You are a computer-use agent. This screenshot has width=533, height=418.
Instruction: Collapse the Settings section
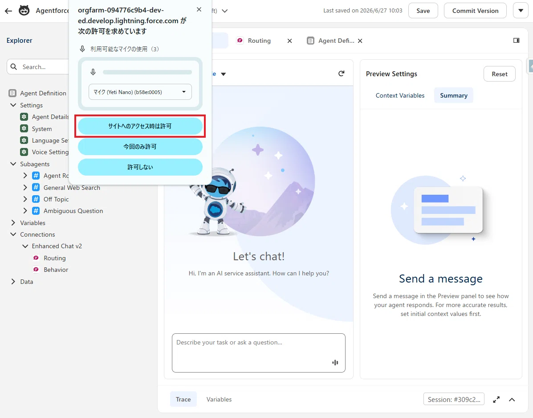[13, 105]
